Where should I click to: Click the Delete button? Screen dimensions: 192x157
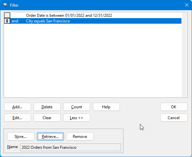tap(47, 107)
